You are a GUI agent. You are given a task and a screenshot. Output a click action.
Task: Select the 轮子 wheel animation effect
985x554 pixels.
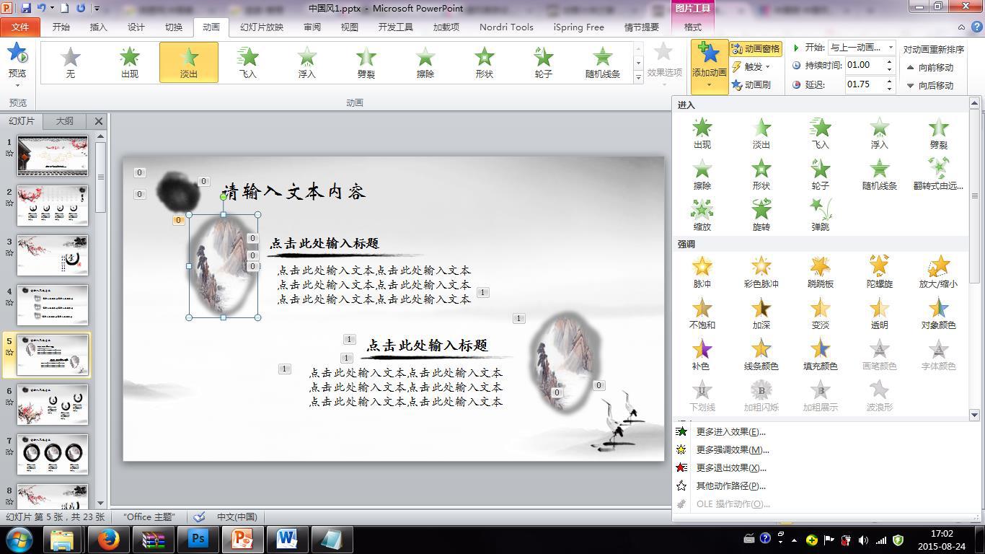[543, 61]
